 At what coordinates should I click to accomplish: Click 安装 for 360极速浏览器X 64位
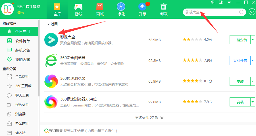pos(240,102)
